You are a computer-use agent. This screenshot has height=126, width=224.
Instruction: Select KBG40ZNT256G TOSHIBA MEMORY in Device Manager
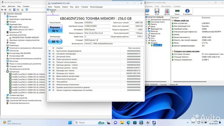click(x=26, y=37)
